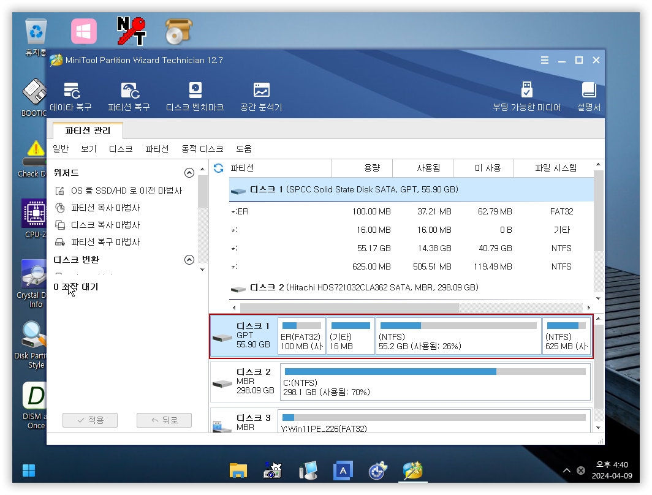Image resolution: width=652 pixels, height=495 pixels.
Task: Select the Y:Win11PE_226(FAT32) partition block
Action: pos(435,421)
